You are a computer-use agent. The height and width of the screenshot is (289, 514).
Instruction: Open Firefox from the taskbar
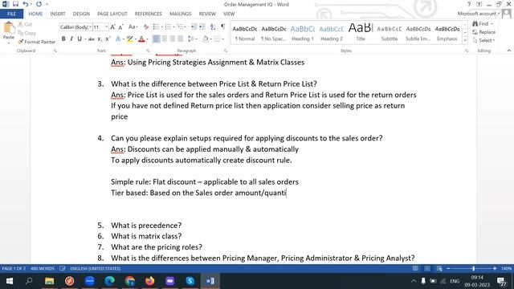click(150, 281)
